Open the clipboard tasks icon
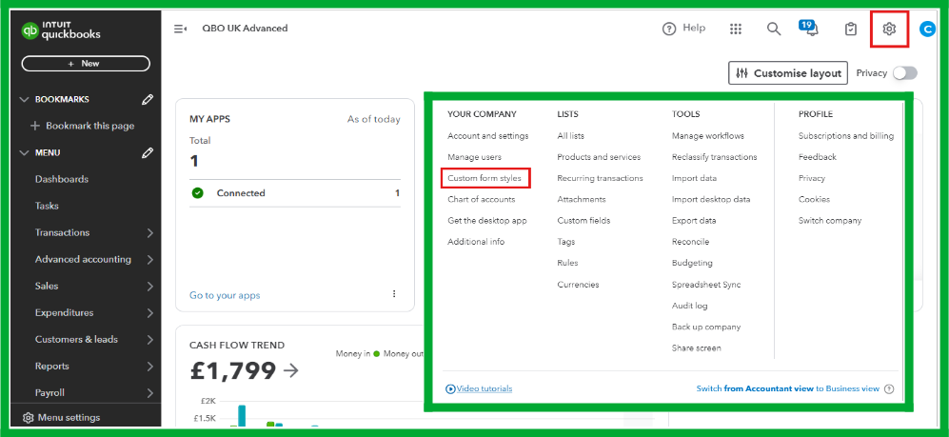This screenshot has height=437, width=949. (851, 29)
